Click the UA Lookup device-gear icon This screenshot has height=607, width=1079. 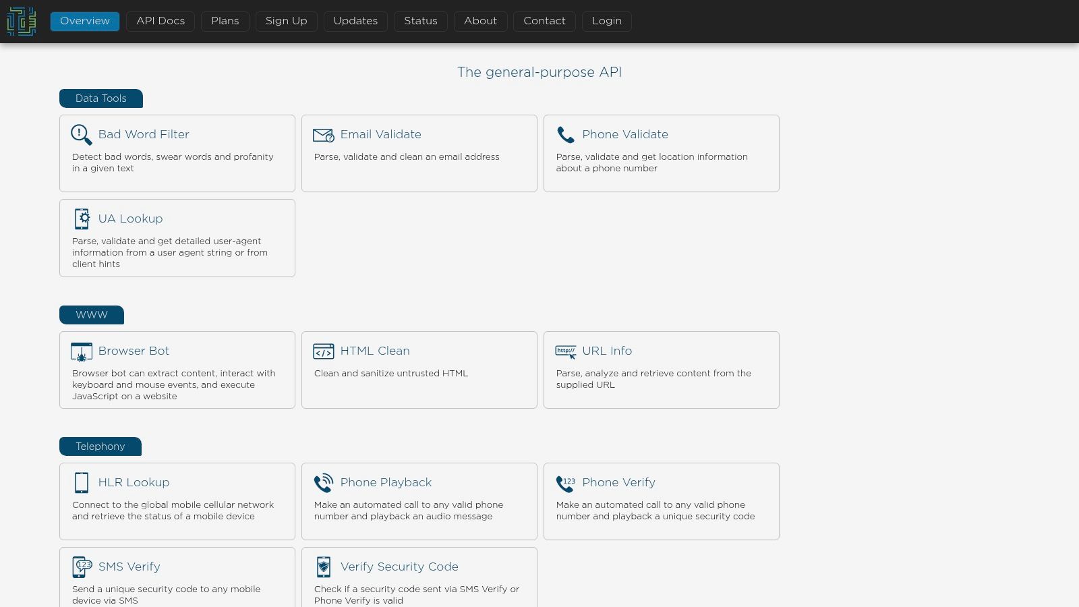click(82, 219)
